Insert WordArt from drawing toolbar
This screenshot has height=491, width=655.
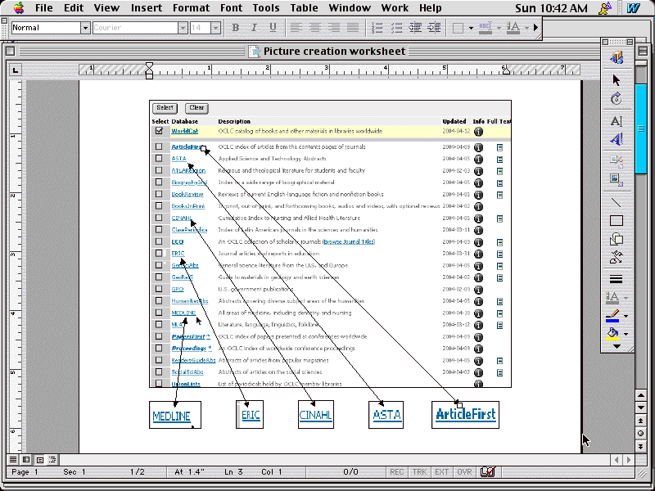pos(617,139)
